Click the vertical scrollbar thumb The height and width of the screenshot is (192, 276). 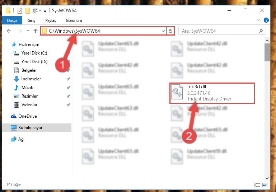point(267,52)
